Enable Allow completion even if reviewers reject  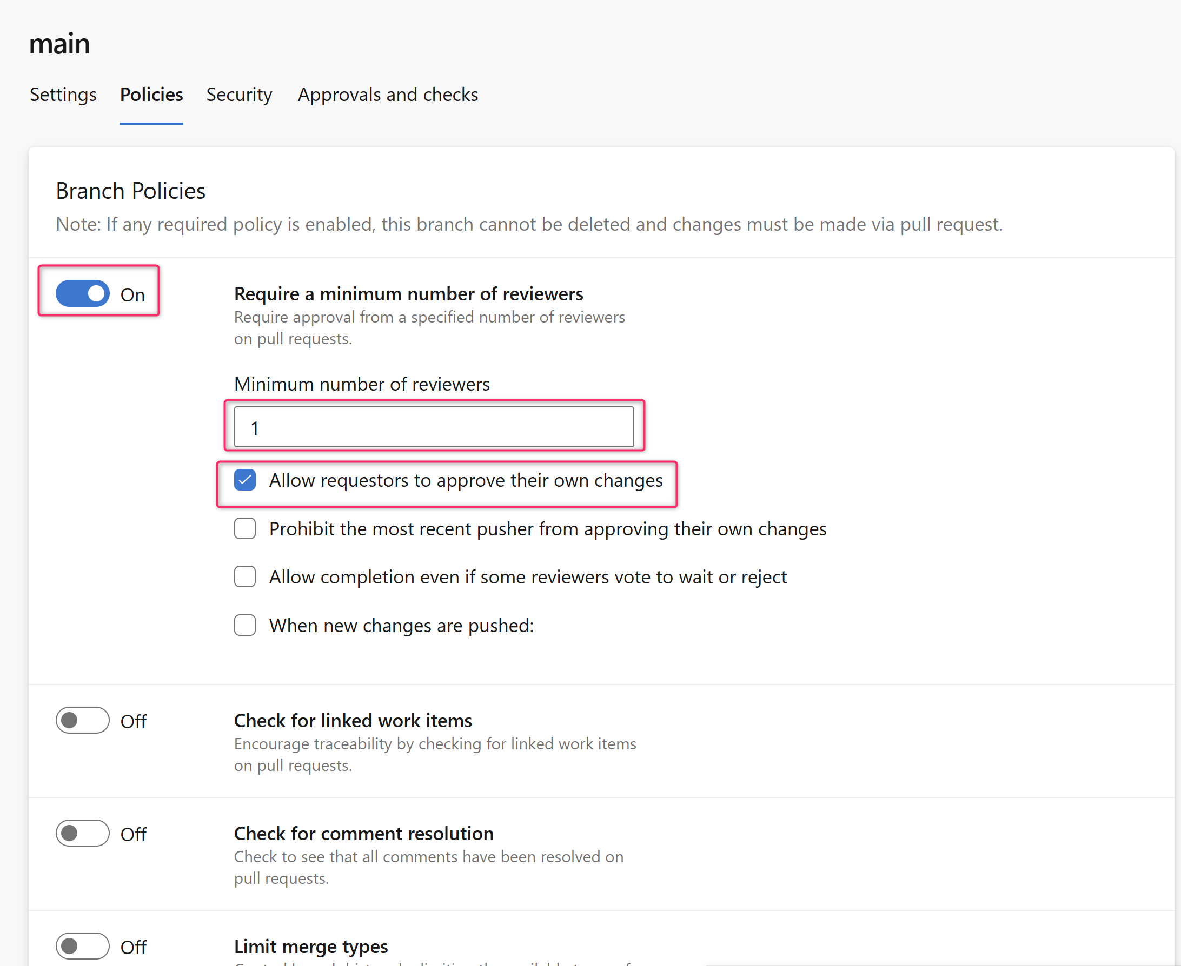245,577
